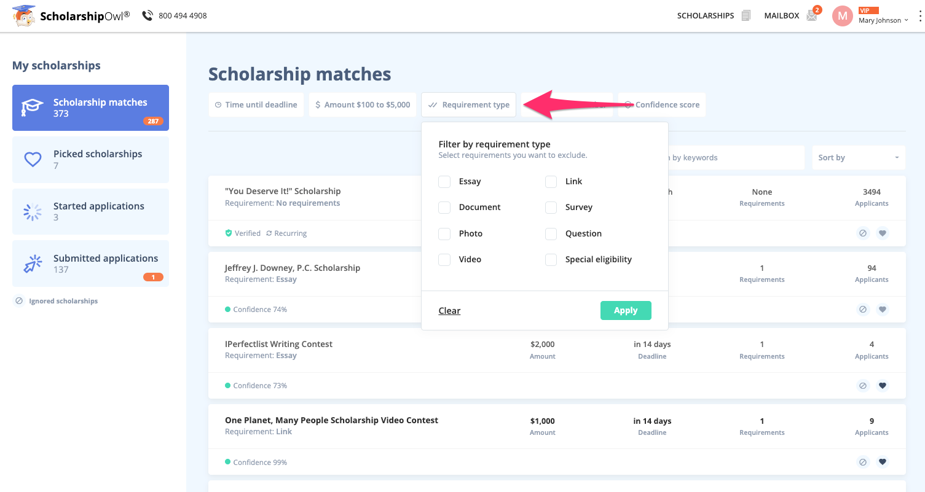Click the green Apply button
The height and width of the screenshot is (492, 925).
pos(626,310)
